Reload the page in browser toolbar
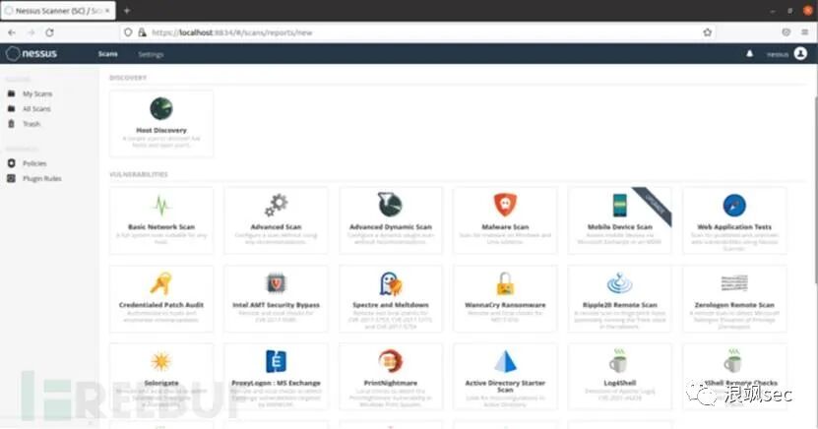 [49, 32]
